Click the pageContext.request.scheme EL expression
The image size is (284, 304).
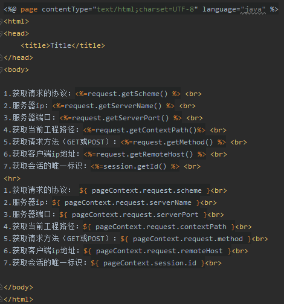144,190
